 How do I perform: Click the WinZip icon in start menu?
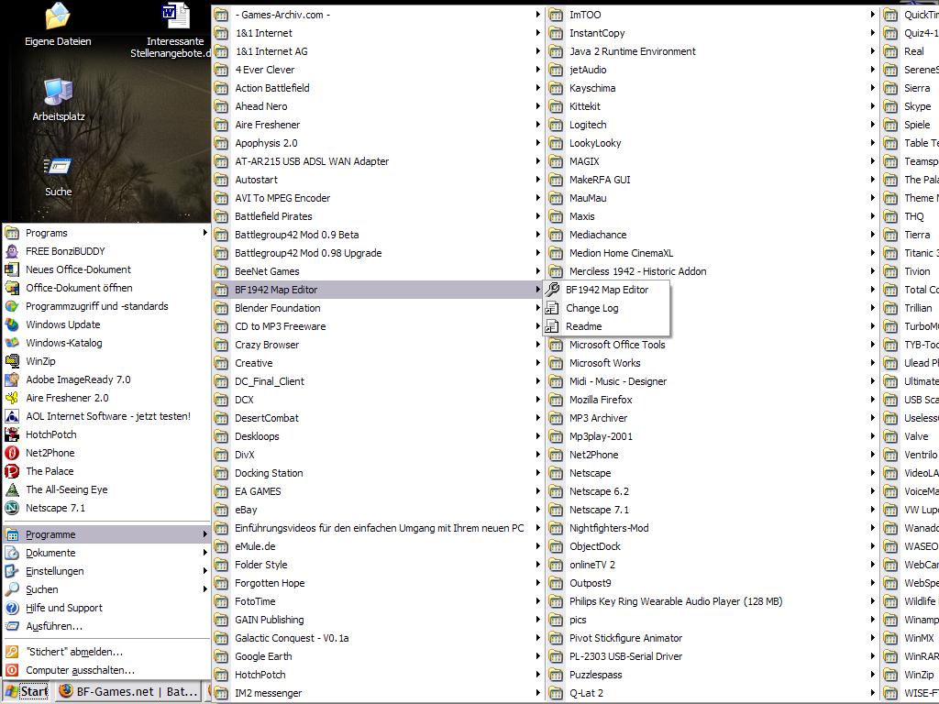pyautogui.click(x=12, y=361)
